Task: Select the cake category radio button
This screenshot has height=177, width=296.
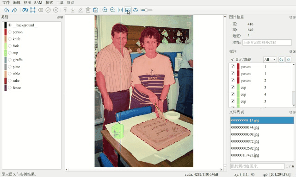Action: [x=10, y=81]
